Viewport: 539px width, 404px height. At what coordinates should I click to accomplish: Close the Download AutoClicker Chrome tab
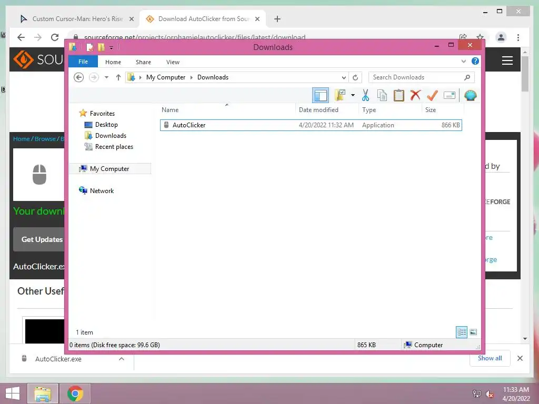tap(257, 19)
